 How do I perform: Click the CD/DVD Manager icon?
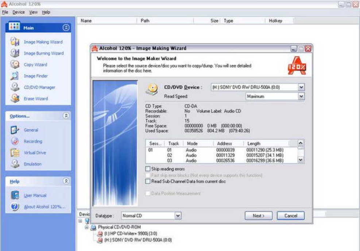point(15,87)
